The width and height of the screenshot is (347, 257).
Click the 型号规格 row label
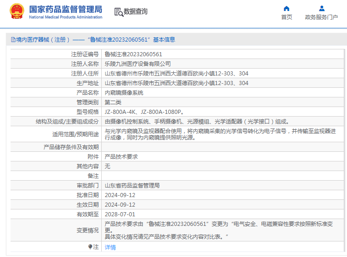[88, 112]
